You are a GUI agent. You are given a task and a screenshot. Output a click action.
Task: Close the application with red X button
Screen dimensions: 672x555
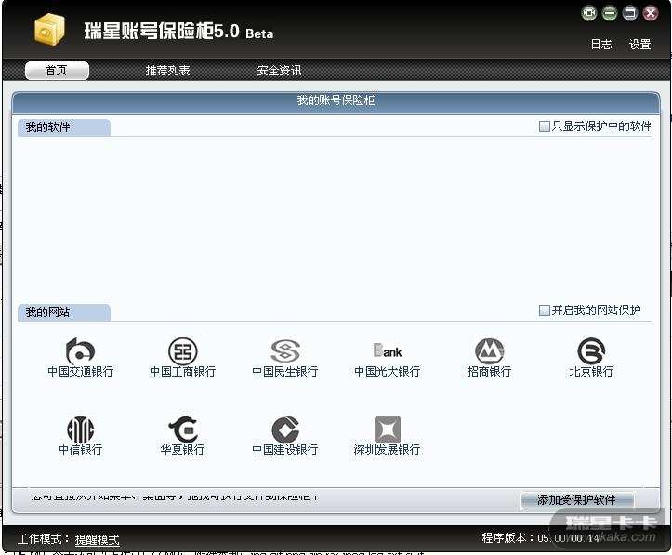pos(651,13)
